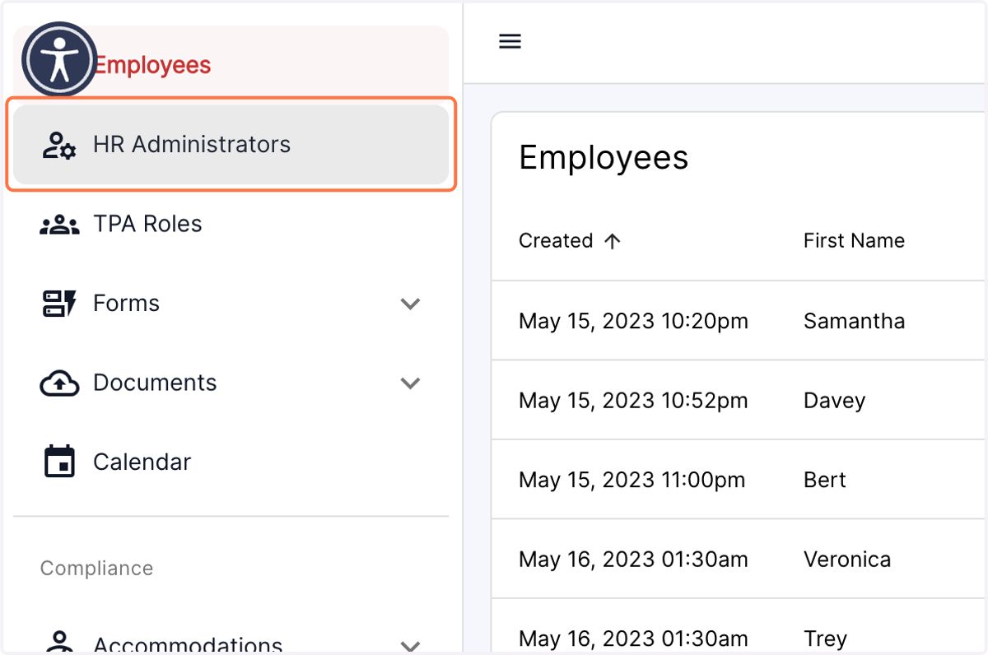Open the Documents menu item
Screen dimensions: 988x655
coord(231,383)
